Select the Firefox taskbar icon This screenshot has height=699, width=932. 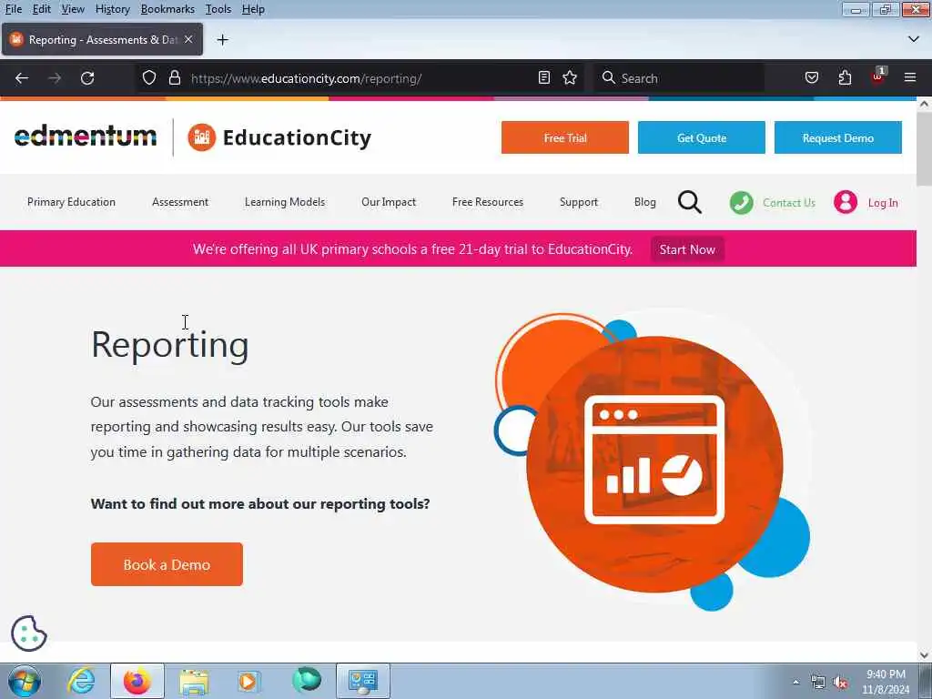137,681
